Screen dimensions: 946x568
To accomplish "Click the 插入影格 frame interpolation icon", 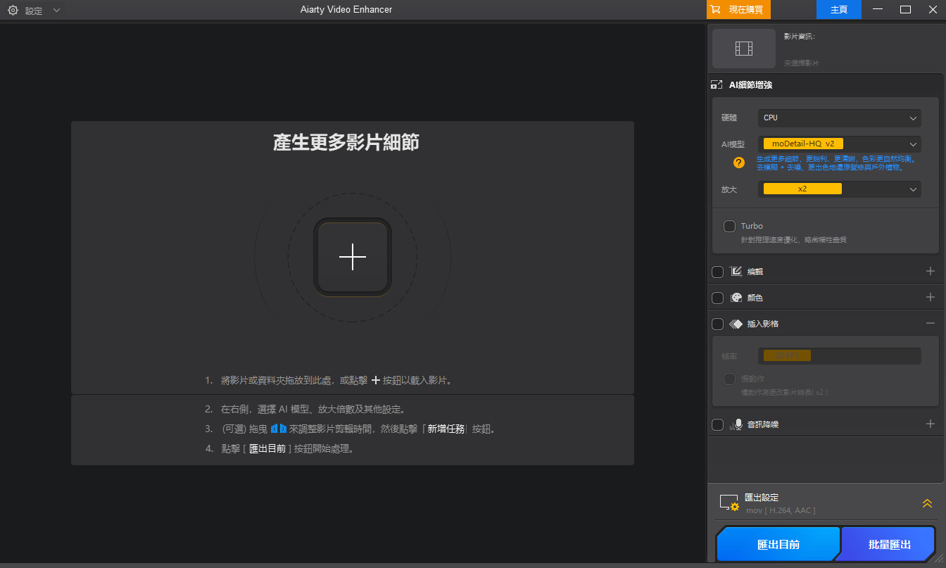I will tap(736, 324).
